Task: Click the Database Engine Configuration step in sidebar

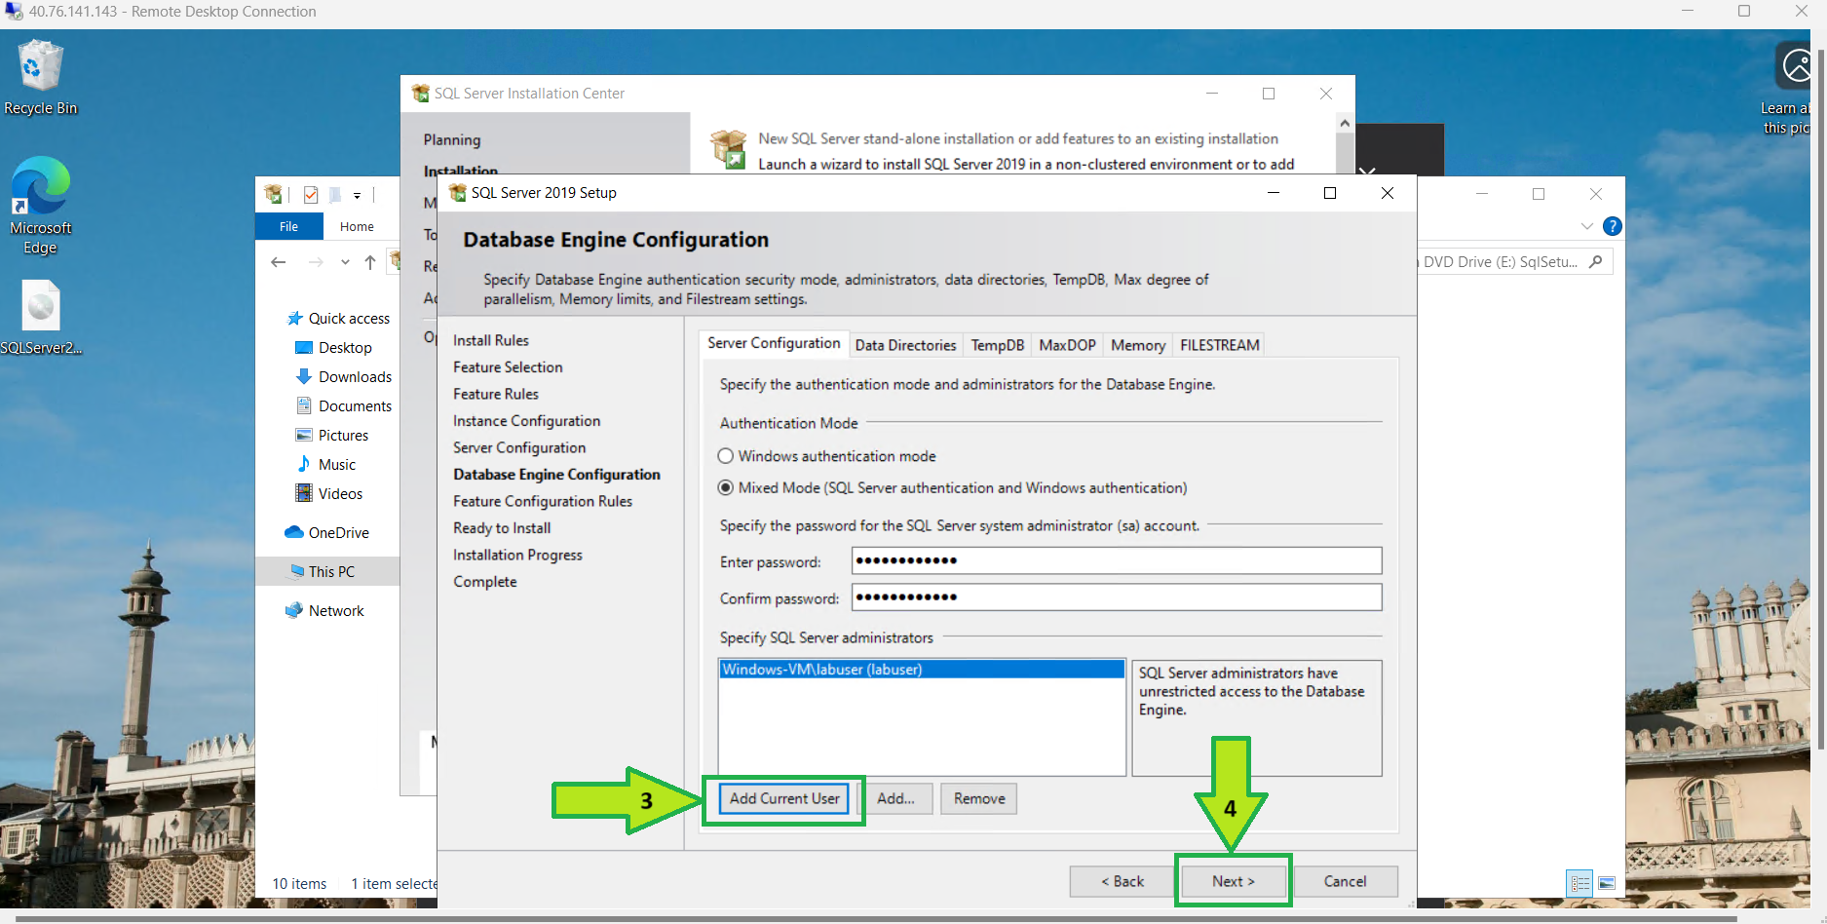Action: pyautogui.click(x=556, y=475)
